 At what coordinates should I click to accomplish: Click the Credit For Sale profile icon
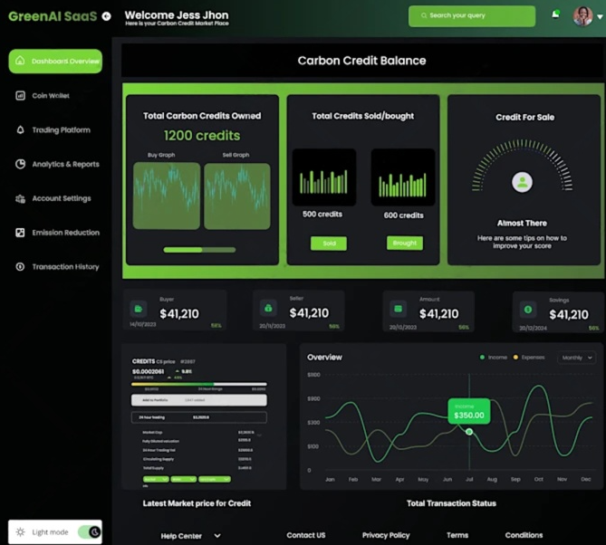(522, 182)
